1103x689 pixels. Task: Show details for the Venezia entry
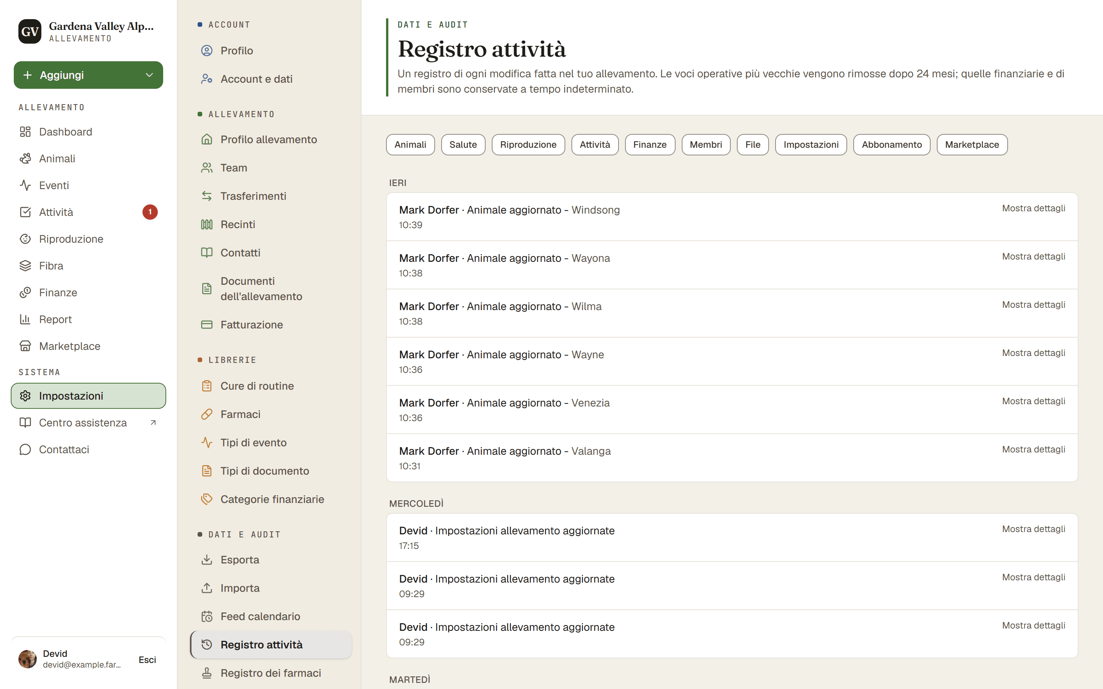click(x=1033, y=401)
